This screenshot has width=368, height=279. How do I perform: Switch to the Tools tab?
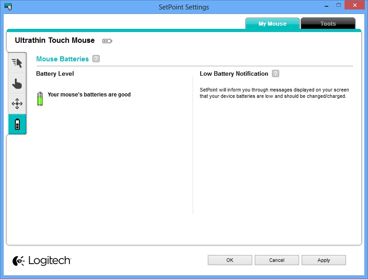328,23
